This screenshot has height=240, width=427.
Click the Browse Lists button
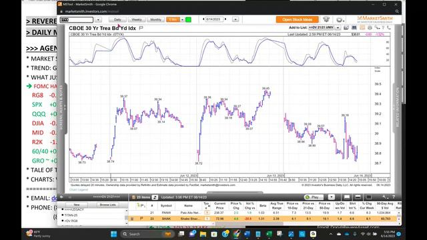coord(107,205)
